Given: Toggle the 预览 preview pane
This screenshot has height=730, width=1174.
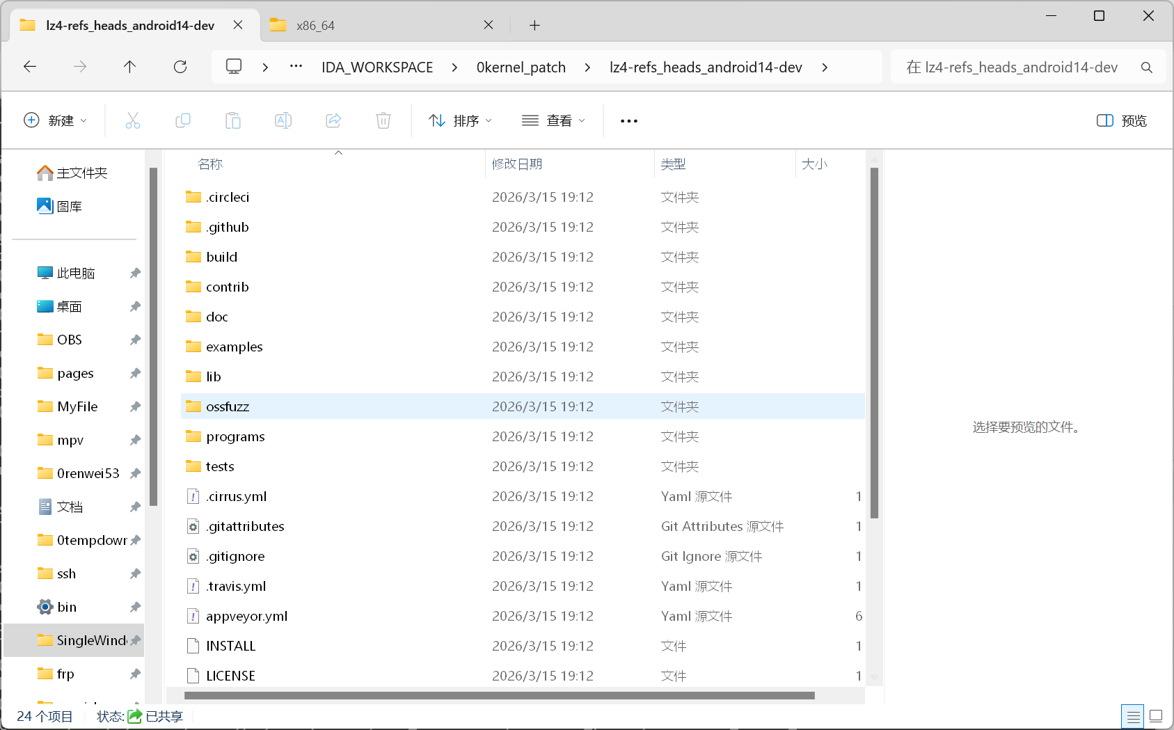Looking at the screenshot, I should point(1121,121).
